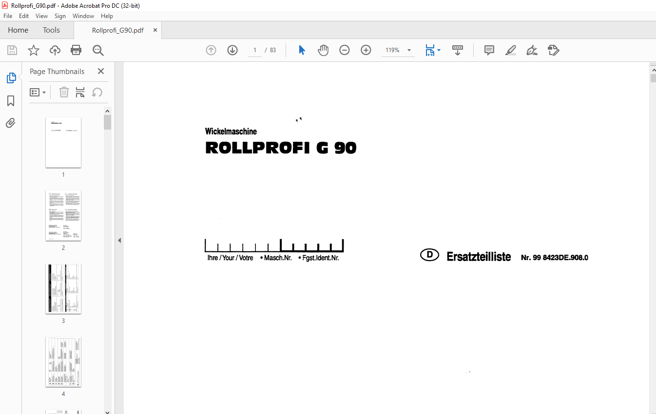Click the upload to cloud icon
Screen dimensions: 656x414
55,50
